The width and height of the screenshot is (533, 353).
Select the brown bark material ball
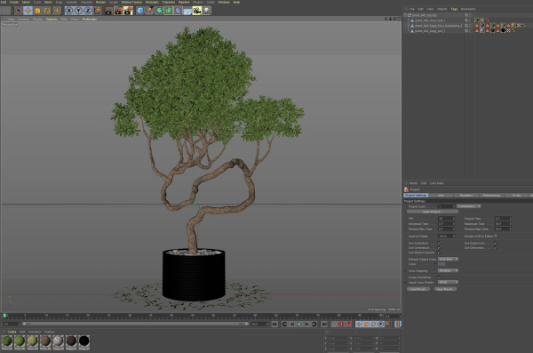tap(45, 341)
